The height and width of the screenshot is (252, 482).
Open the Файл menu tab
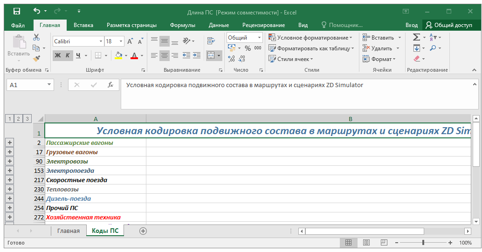tap(18, 25)
